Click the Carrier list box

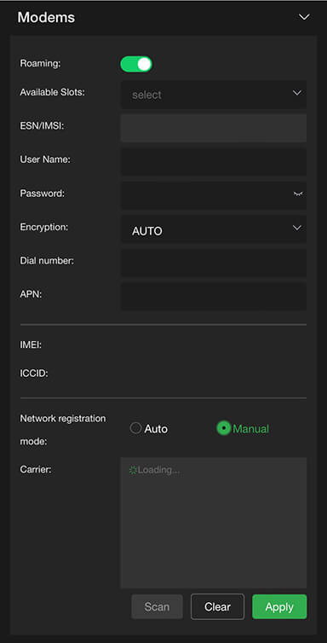213,523
